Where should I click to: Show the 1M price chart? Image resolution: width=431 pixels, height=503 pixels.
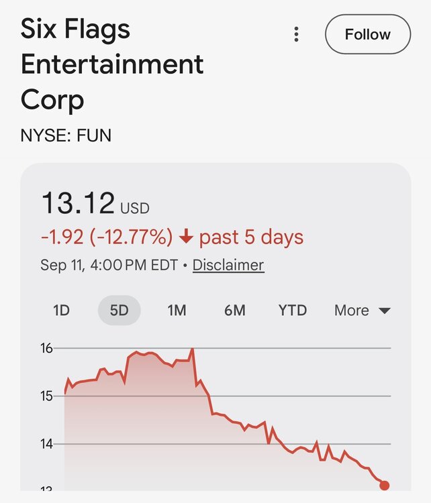coord(177,311)
